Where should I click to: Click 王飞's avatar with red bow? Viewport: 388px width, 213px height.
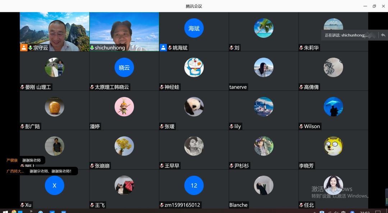tap(124, 185)
